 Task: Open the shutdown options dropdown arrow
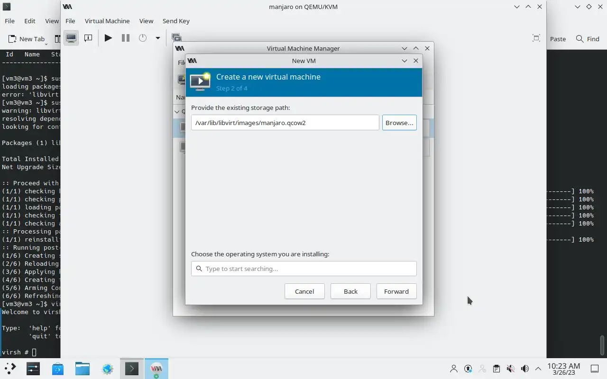tap(157, 38)
